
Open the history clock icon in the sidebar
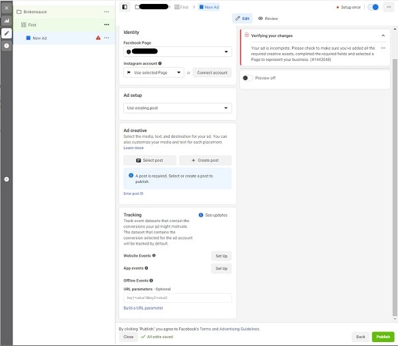coord(7,45)
